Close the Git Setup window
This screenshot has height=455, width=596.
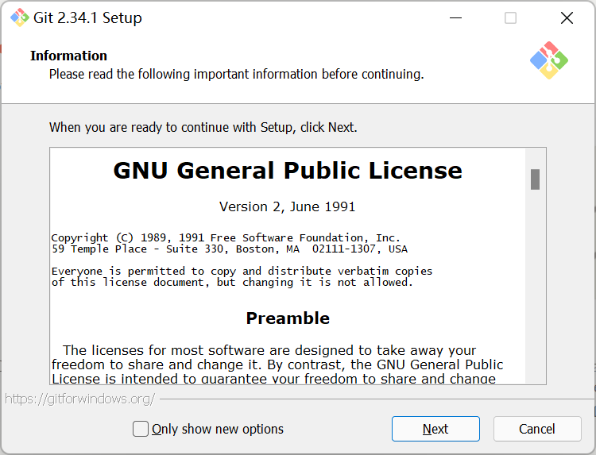coord(567,17)
